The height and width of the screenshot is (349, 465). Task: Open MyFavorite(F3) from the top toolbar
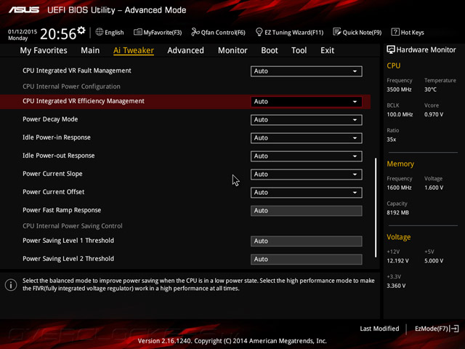pyautogui.click(x=158, y=32)
